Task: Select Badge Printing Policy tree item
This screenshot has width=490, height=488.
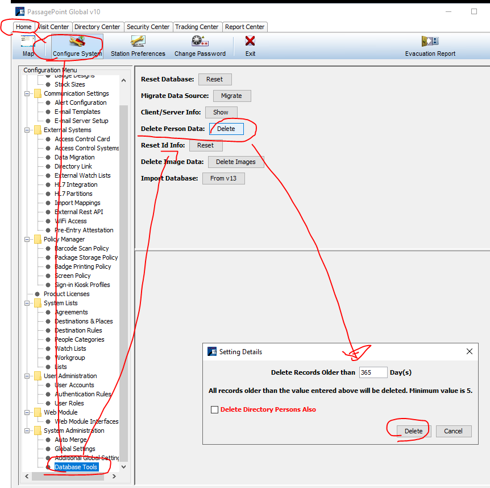Action: click(x=83, y=266)
